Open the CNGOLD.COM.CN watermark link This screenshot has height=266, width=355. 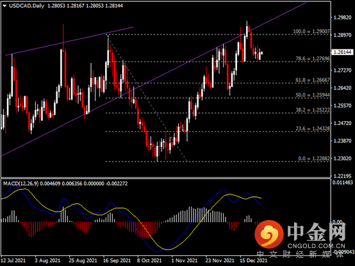317,246
